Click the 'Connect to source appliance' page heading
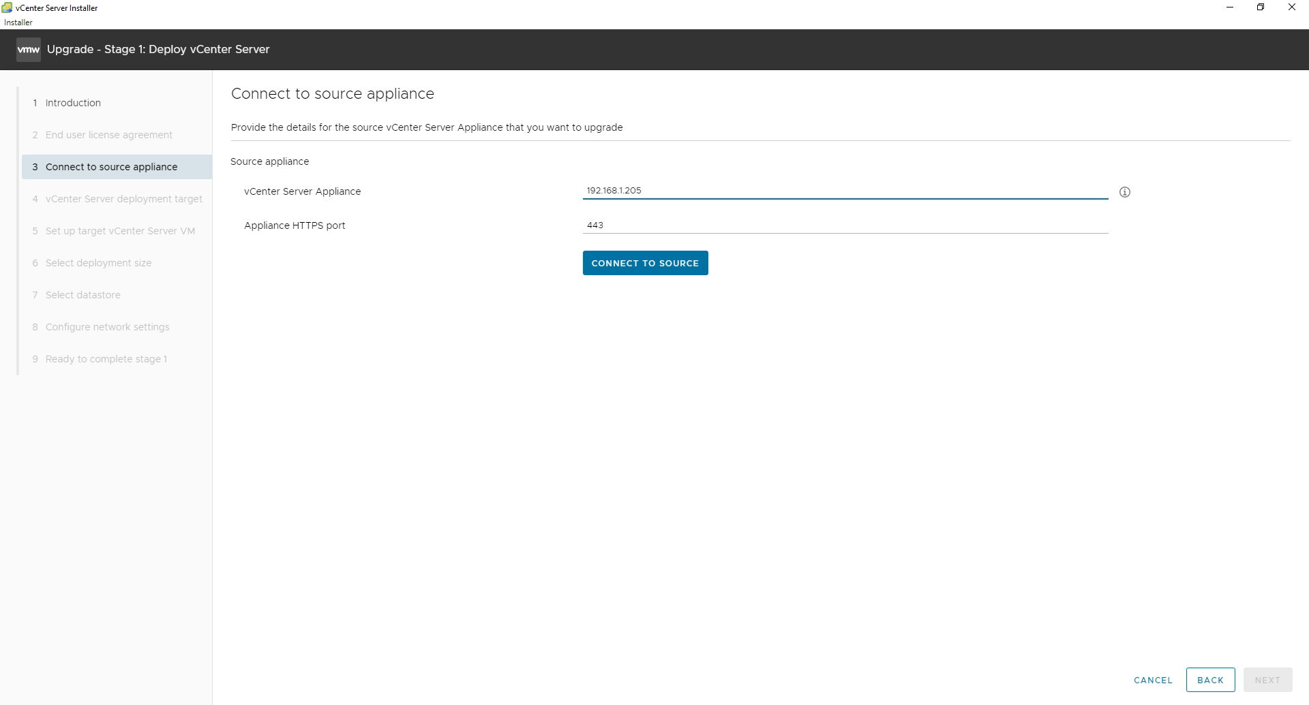 (333, 94)
